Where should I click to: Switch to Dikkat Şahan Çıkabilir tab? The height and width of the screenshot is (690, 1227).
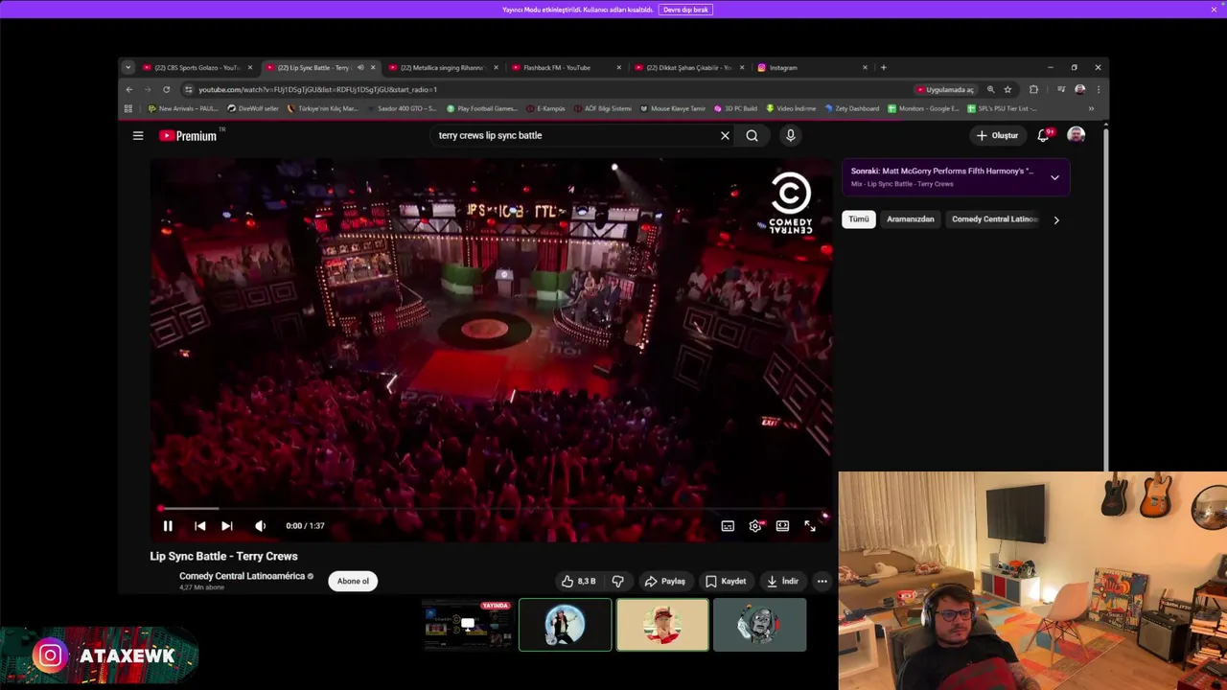tap(687, 68)
